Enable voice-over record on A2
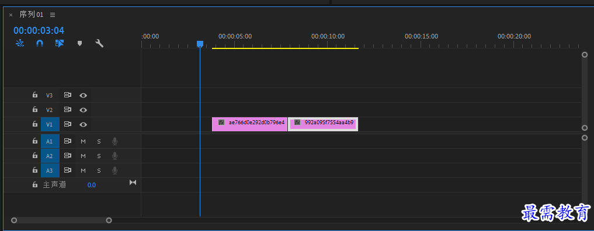The image size is (594, 231). [115, 156]
